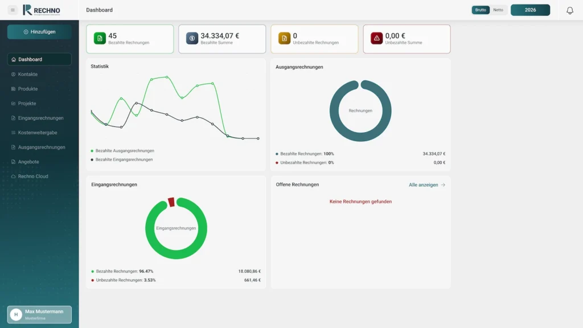Open the 0,00 € Unbezahlte Summe card

(x=407, y=39)
